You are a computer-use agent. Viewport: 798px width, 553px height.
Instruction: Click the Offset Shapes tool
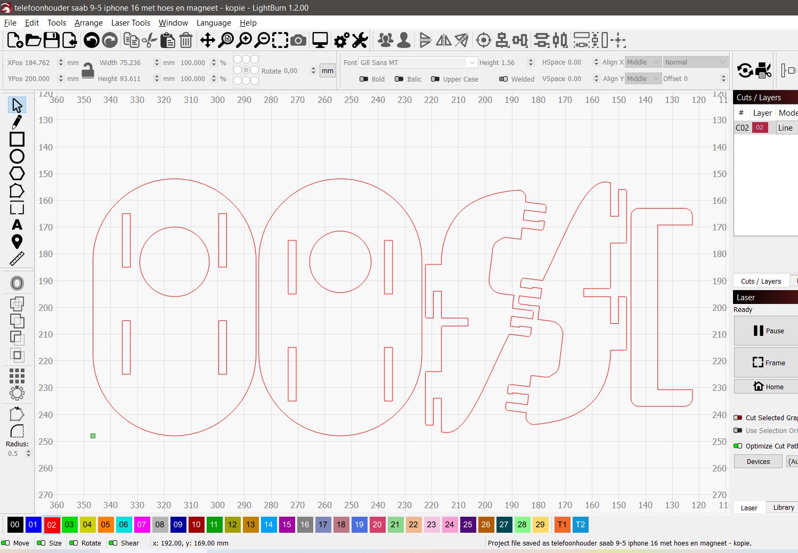(17, 283)
